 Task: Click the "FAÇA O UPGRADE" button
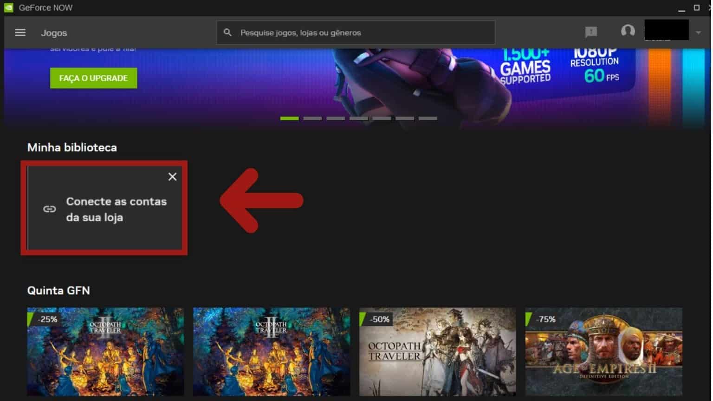click(x=93, y=78)
